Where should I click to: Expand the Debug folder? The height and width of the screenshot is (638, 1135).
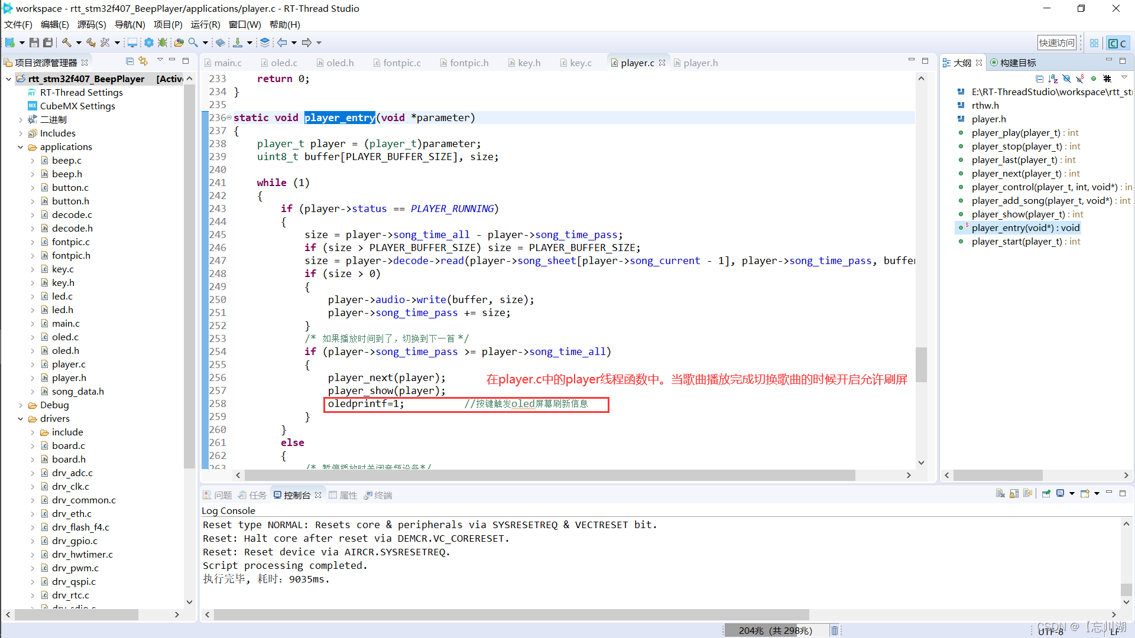pyautogui.click(x=20, y=405)
